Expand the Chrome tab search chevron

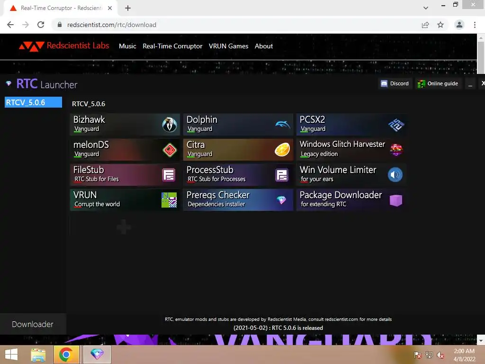tap(426, 8)
